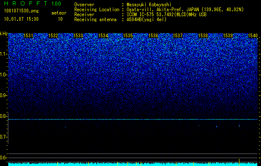Click the 1536 time marker

153,36
